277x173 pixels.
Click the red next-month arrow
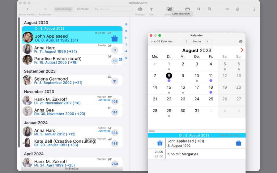pyautogui.click(x=242, y=50)
